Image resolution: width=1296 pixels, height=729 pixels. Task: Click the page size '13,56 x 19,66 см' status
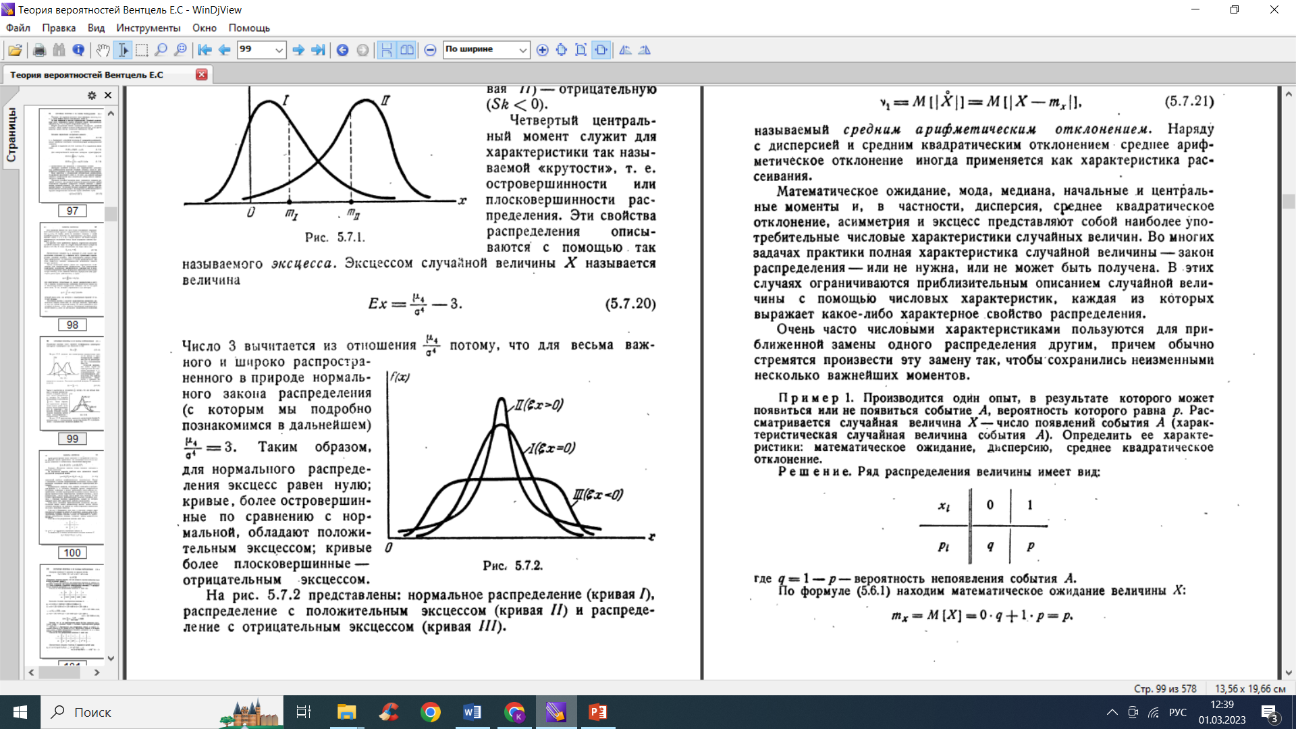pos(1250,688)
